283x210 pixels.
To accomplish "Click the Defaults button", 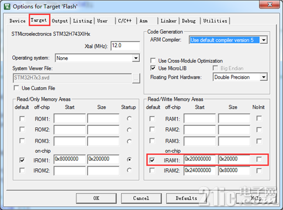I will click(x=186, y=198).
